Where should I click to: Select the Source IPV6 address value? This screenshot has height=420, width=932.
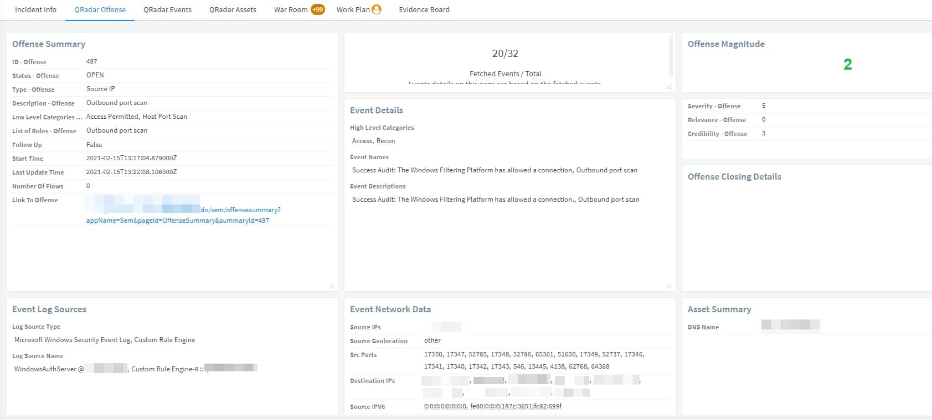pos(493,406)
